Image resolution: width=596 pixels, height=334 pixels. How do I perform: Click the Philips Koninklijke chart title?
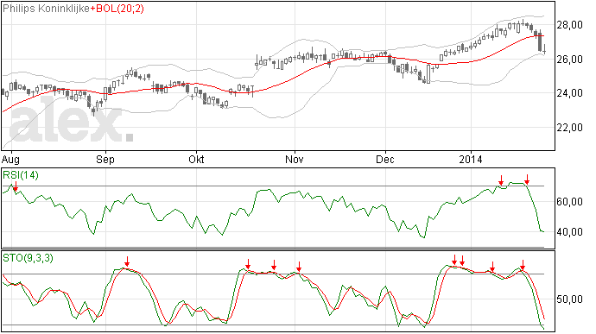point(47,9)
